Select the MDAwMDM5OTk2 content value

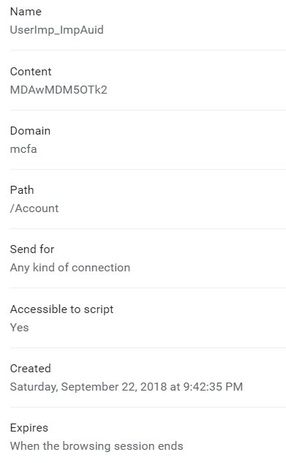(59, 90)
